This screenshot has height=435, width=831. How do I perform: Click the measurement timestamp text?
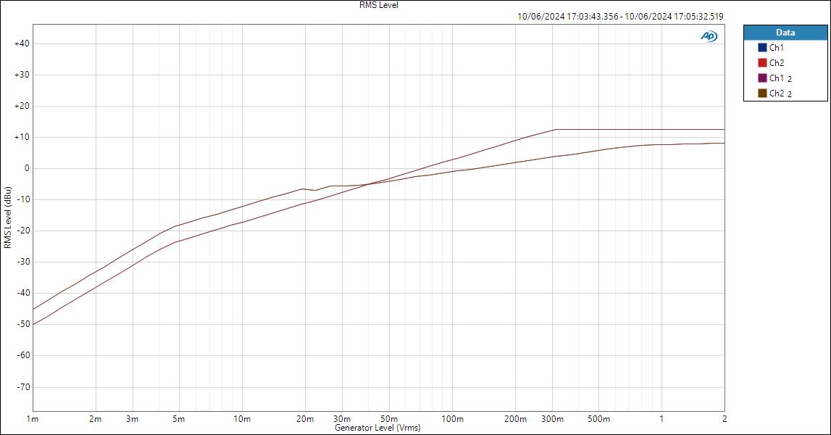click(x=619, y=15)
